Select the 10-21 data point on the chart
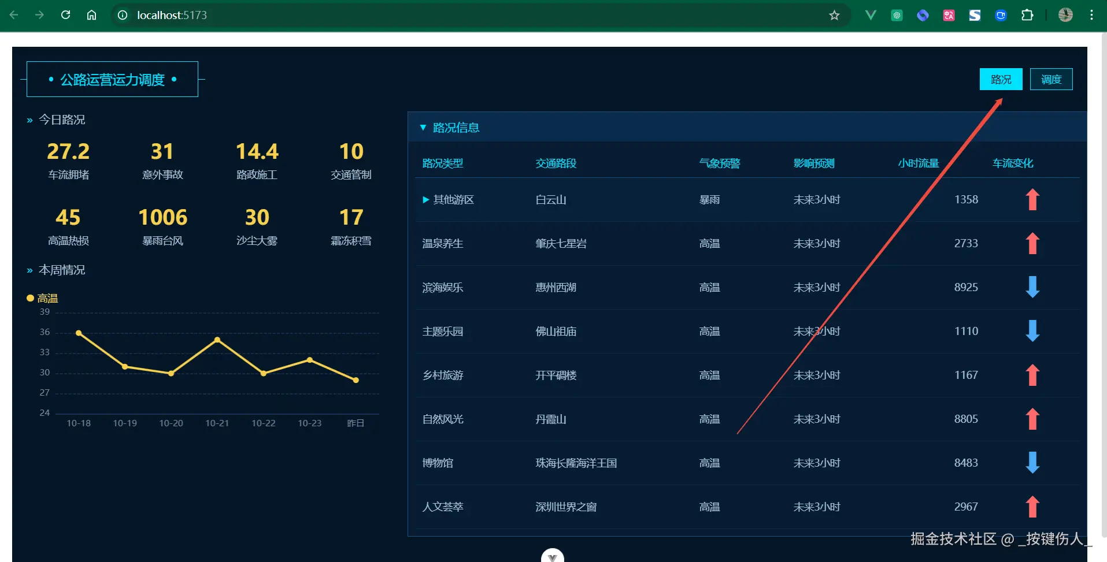The image size is (1107, 562). [x=217, y=340]
